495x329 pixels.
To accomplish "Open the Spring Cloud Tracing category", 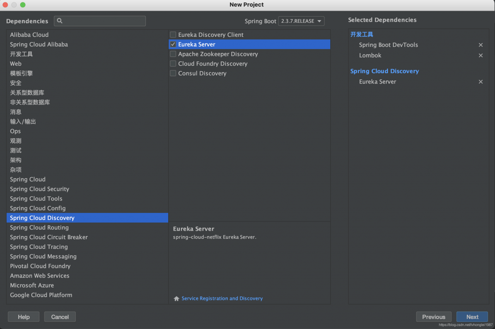I will (87, 247).
